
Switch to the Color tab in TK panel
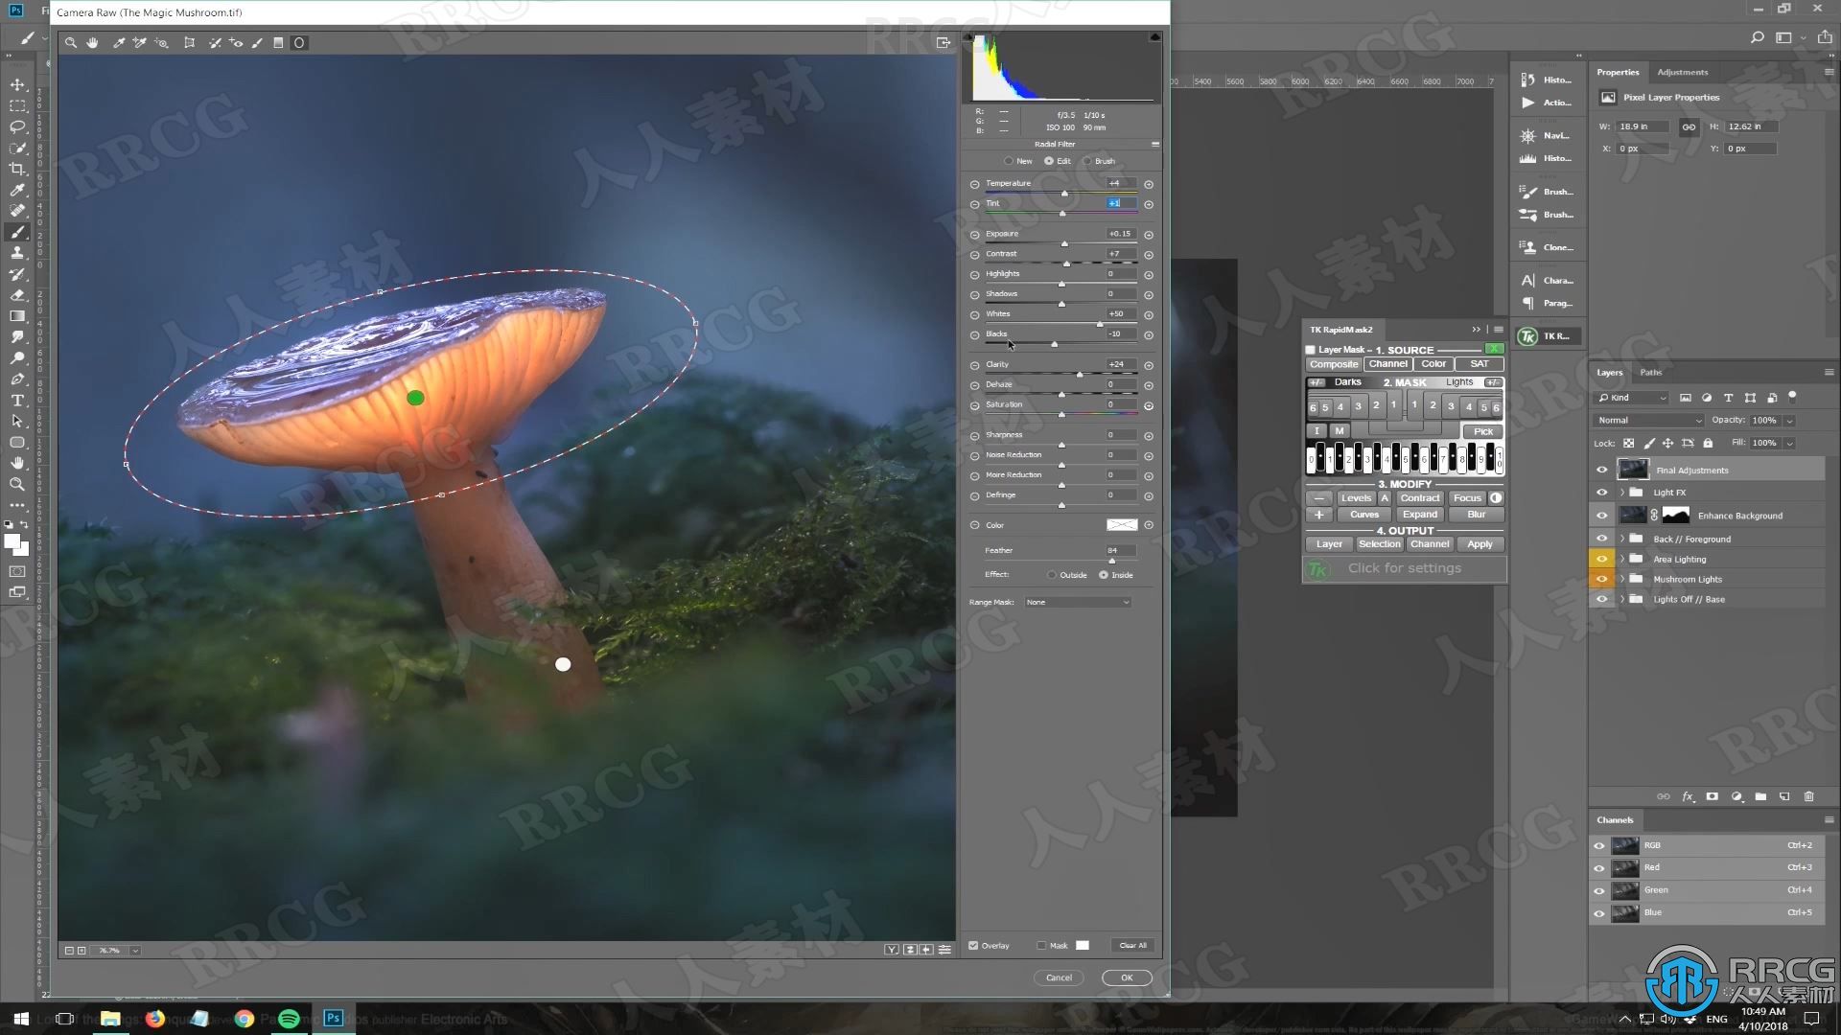pyautogui.click(x=1432, y=364)
